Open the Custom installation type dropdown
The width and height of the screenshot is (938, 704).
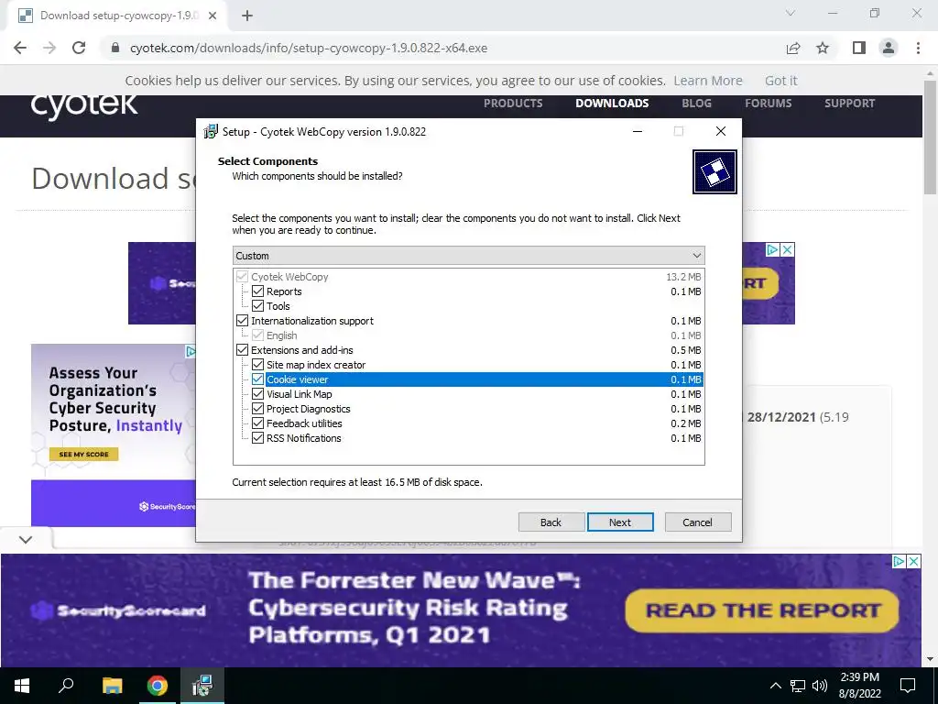click(468, 256)
